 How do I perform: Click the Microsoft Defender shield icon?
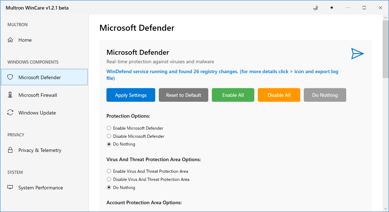click(11, 77)
